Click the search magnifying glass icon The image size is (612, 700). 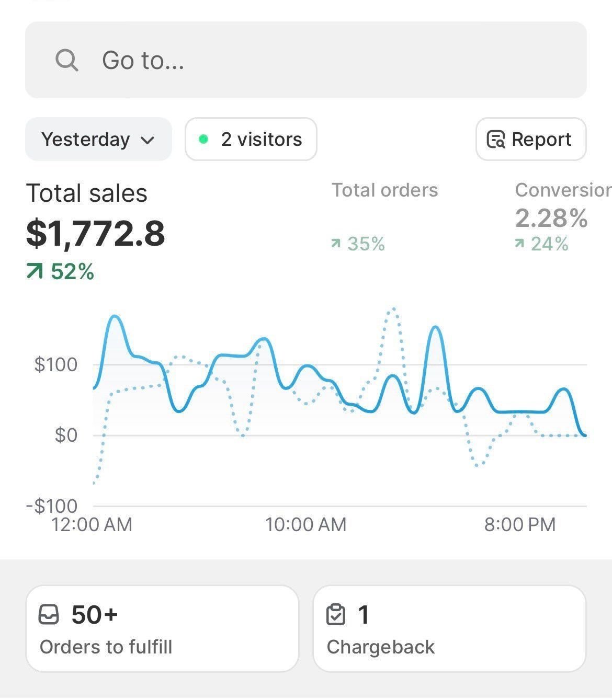[66, 61]
